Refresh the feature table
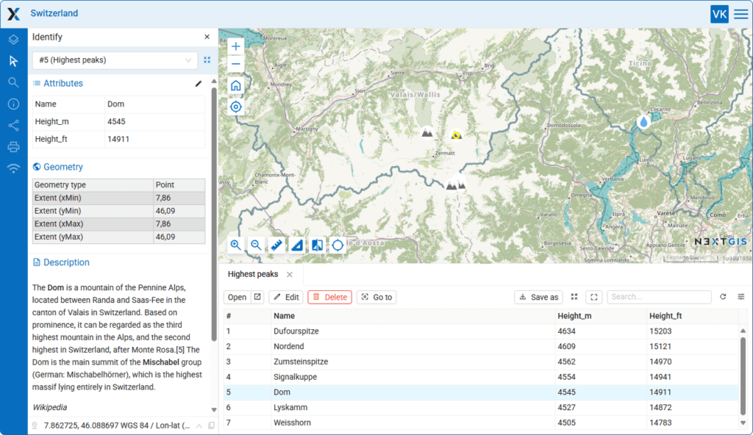 [x=723, y=297]
